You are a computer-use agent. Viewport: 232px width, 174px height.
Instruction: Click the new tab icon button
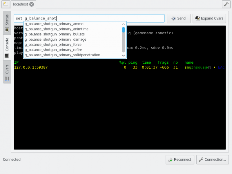(x=6, y=4)
